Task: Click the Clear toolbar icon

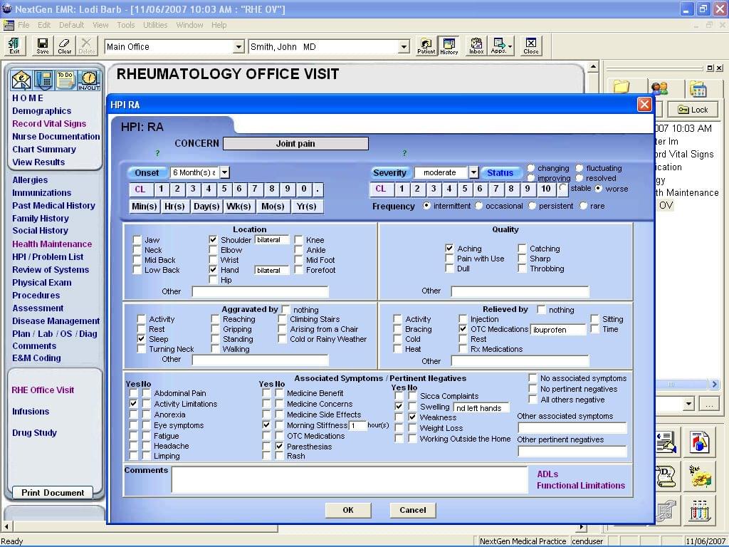Action: (65, 46)
